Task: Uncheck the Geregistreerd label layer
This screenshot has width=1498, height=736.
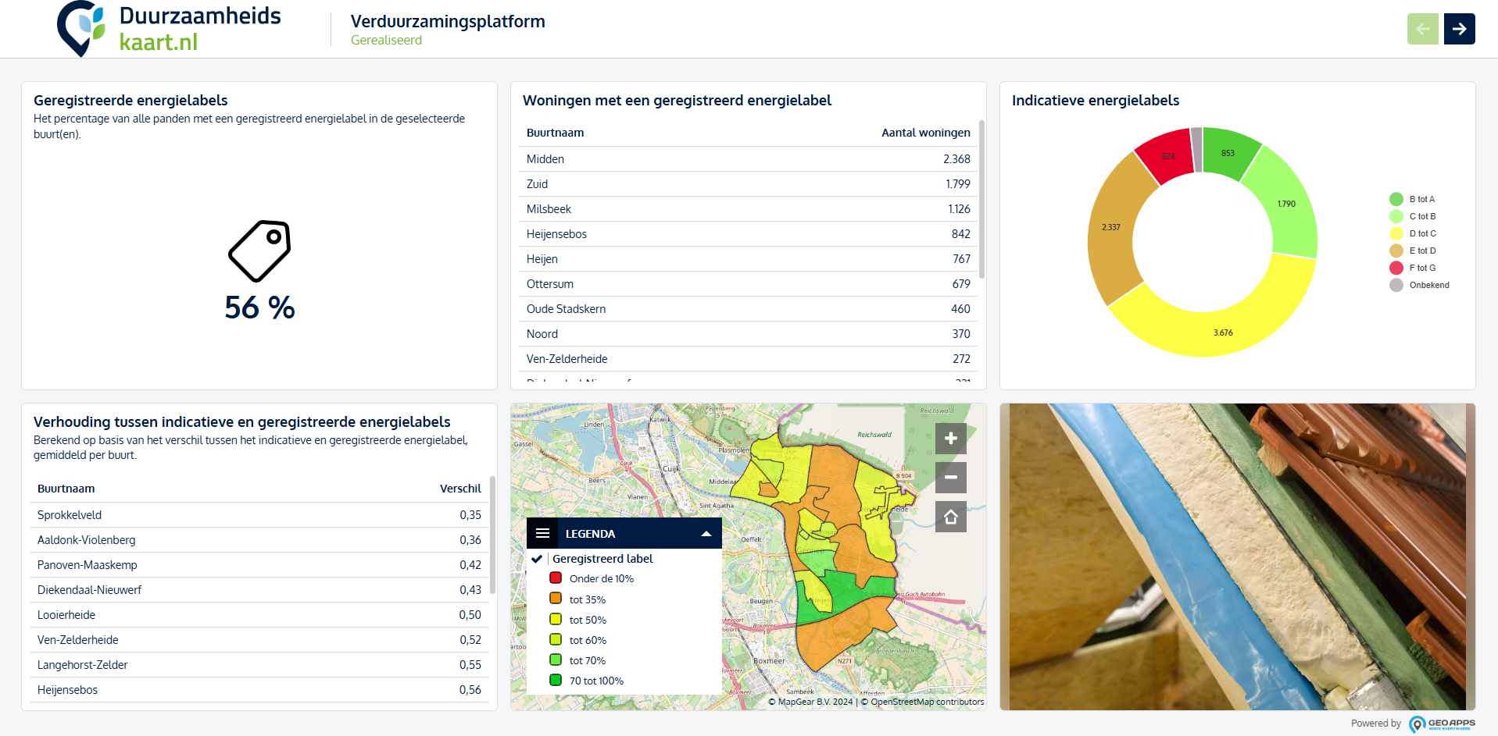Action: [x=538, y=559]
